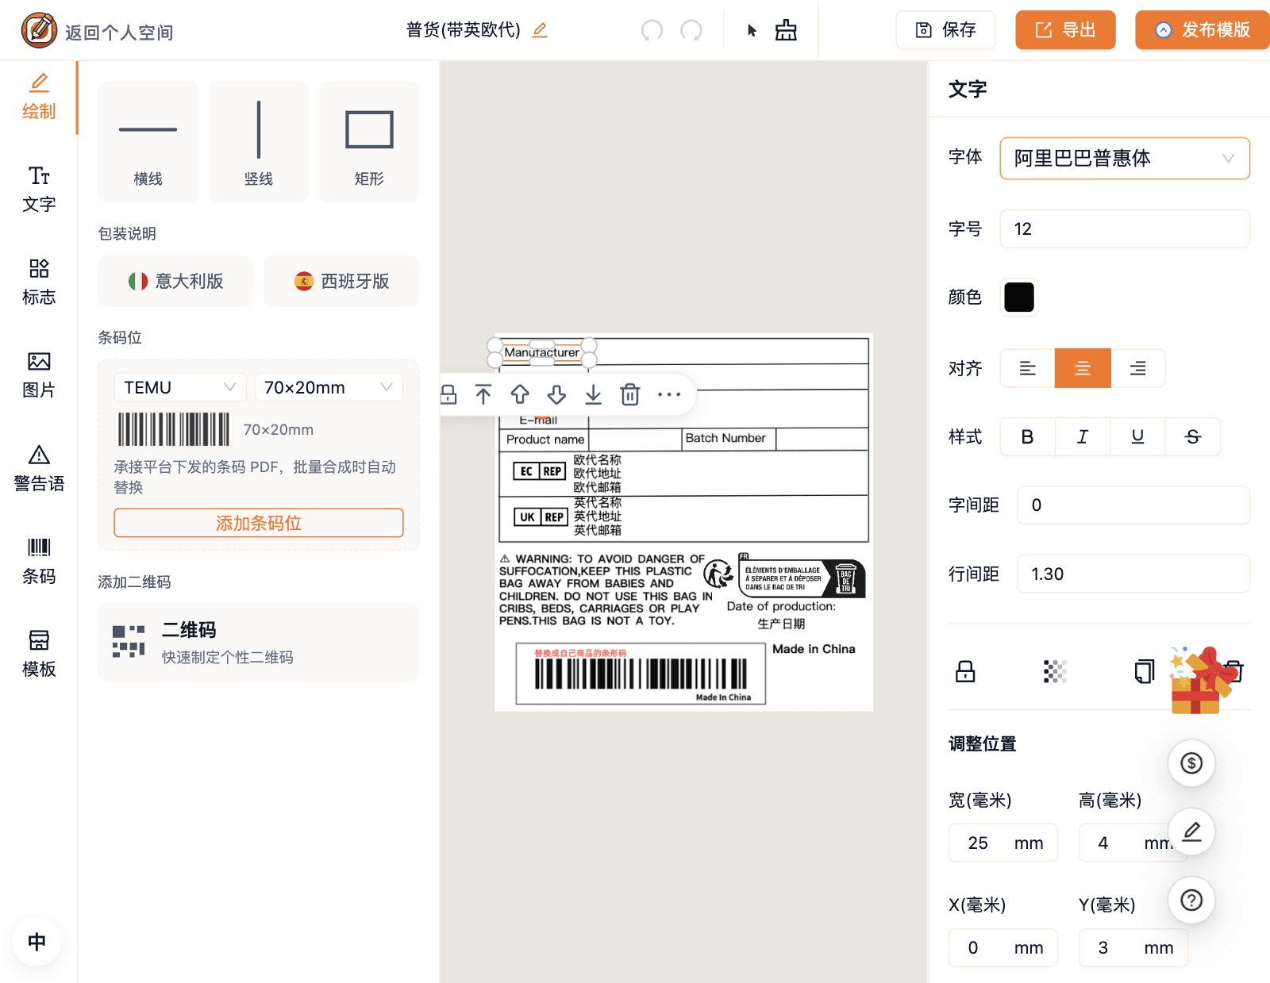Select the pointer cursor tool

(752, 30)
